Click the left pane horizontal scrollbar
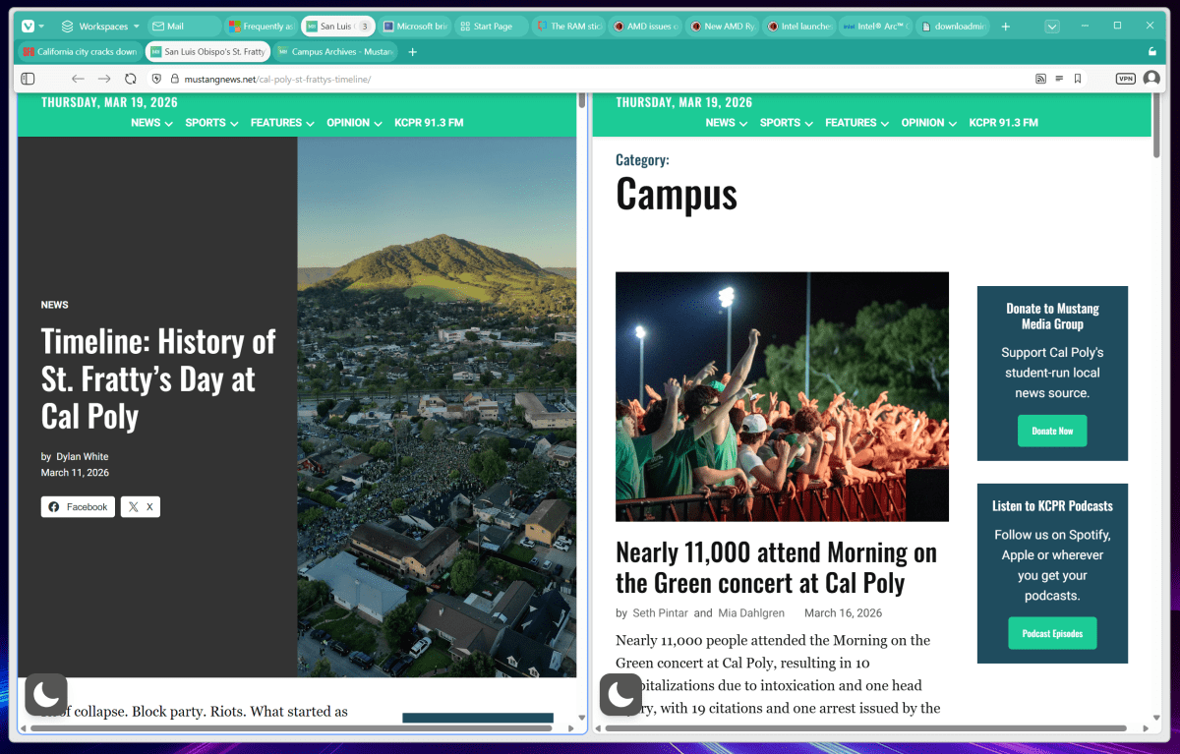The image size is (1180, 754). coord(290,728)
